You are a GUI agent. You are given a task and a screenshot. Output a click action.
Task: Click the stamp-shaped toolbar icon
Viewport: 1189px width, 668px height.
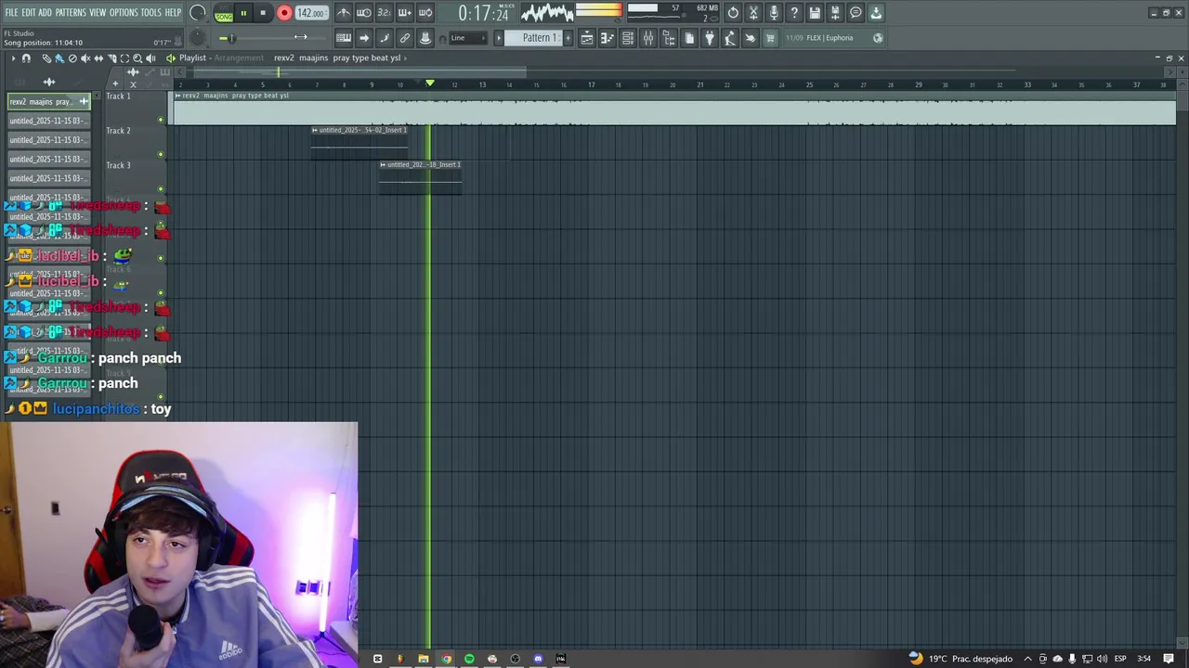click(425, 38)
